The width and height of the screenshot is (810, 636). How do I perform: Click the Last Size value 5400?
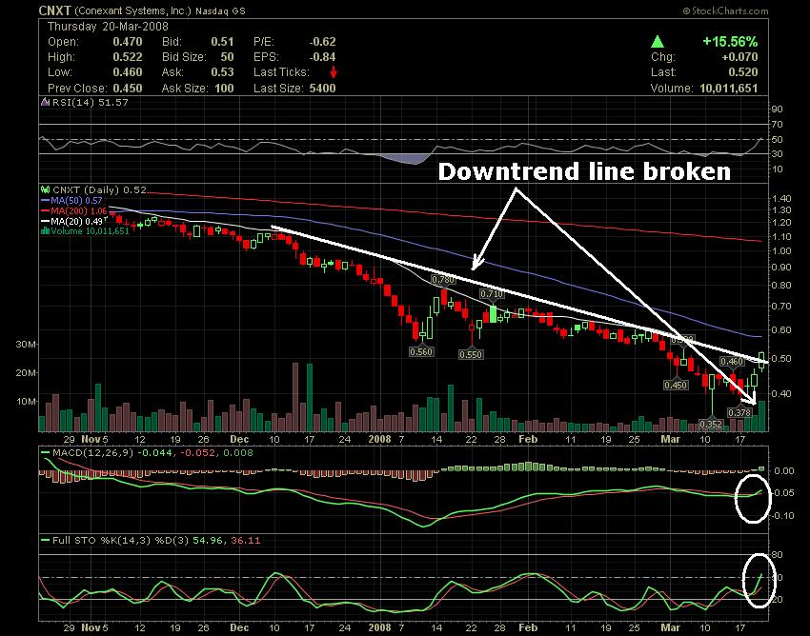click(322, 88)
